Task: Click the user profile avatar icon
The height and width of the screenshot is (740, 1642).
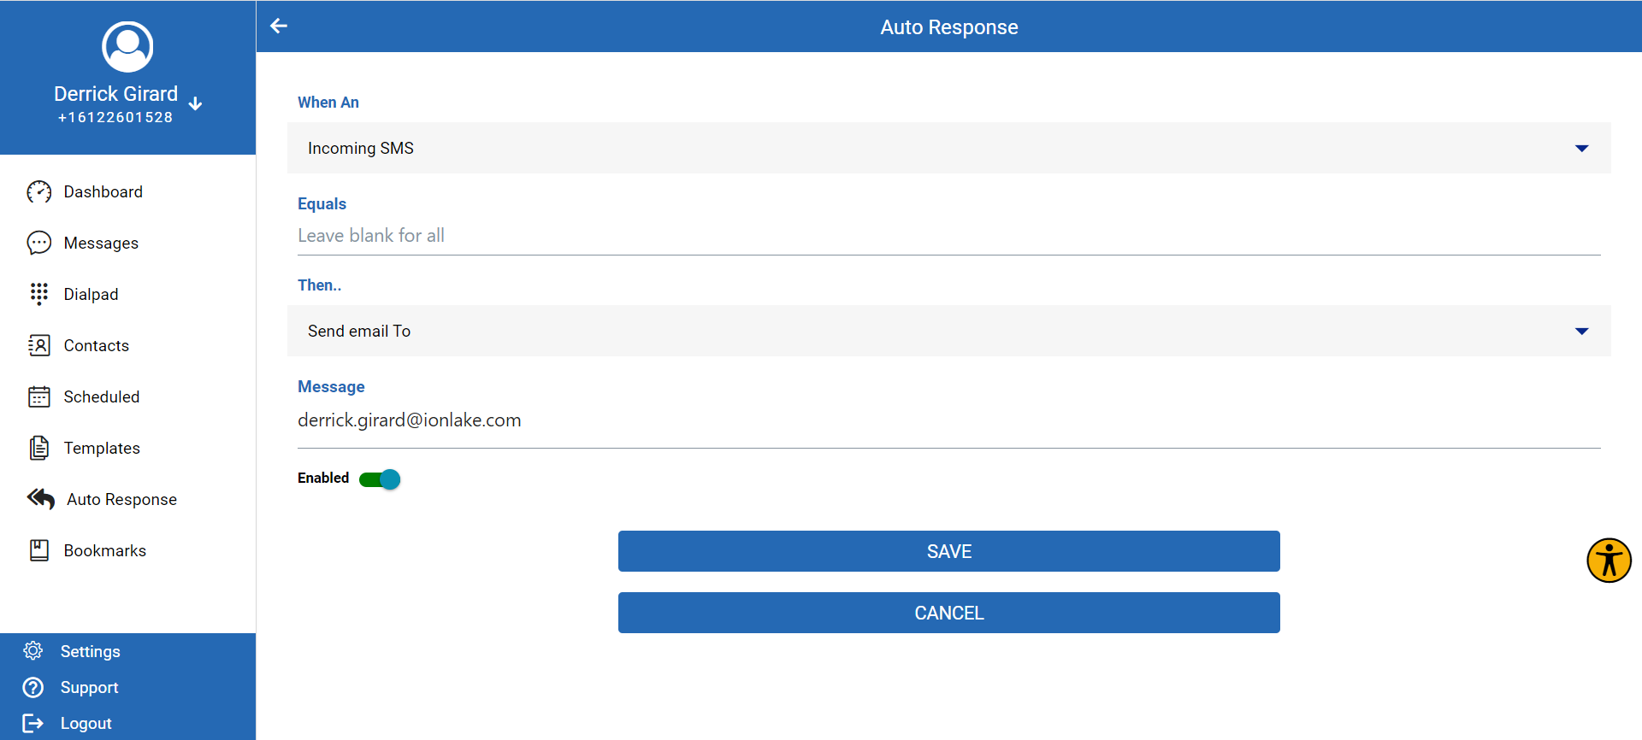Action: [127, 46]
